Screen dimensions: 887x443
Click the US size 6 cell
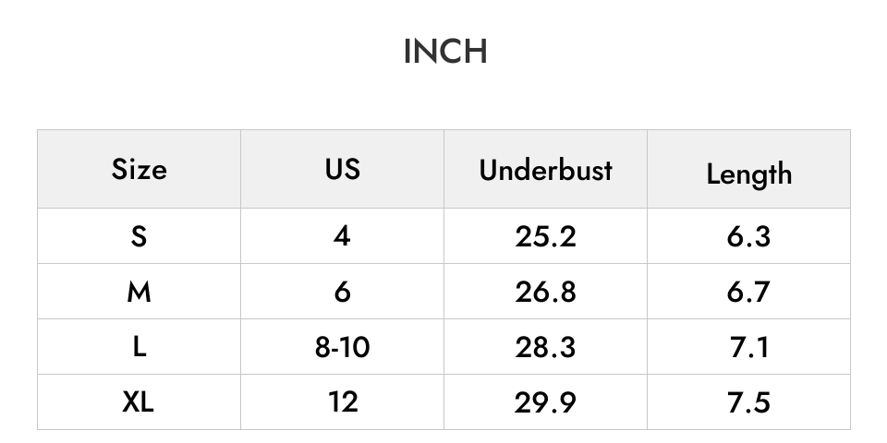pyautogui.click(x=342, y=291)
